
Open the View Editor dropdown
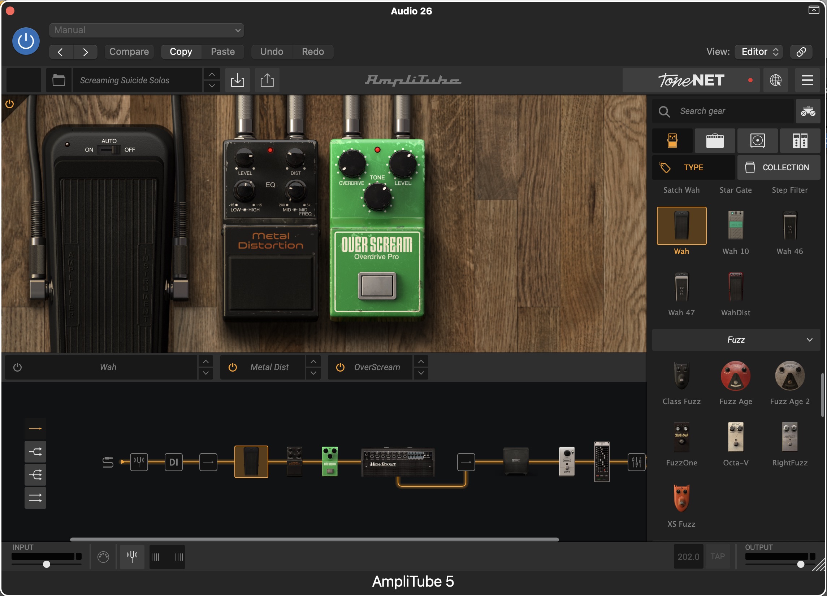click(x=759, y=52)
